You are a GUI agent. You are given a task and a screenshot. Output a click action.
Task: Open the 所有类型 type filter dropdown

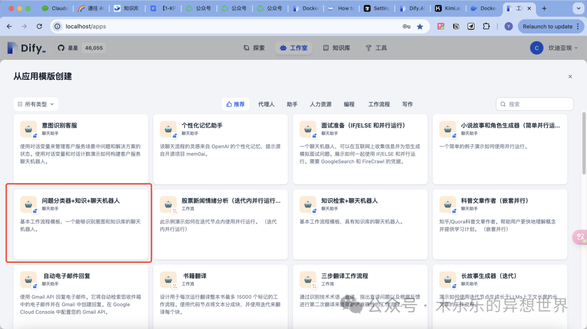click(x=36, y=104)
